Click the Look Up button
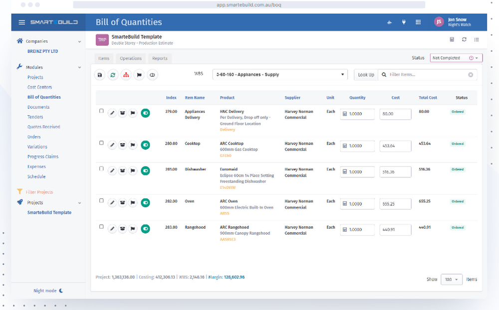Screen dimensions: 499x310 click(366, 75)
